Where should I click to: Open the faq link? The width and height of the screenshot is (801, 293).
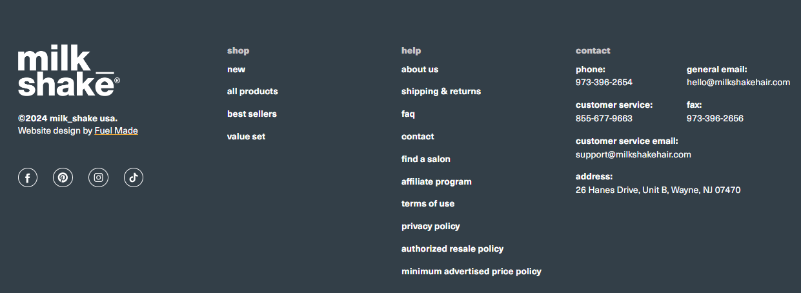click(x=408, y=114)
